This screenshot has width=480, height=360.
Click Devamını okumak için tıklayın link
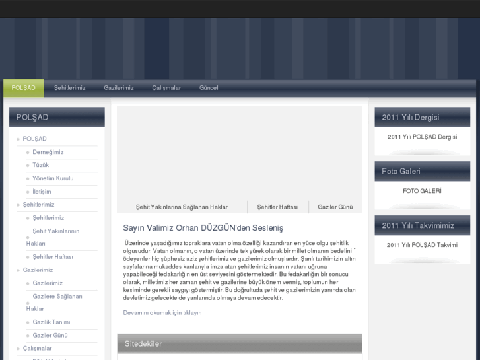162,313
